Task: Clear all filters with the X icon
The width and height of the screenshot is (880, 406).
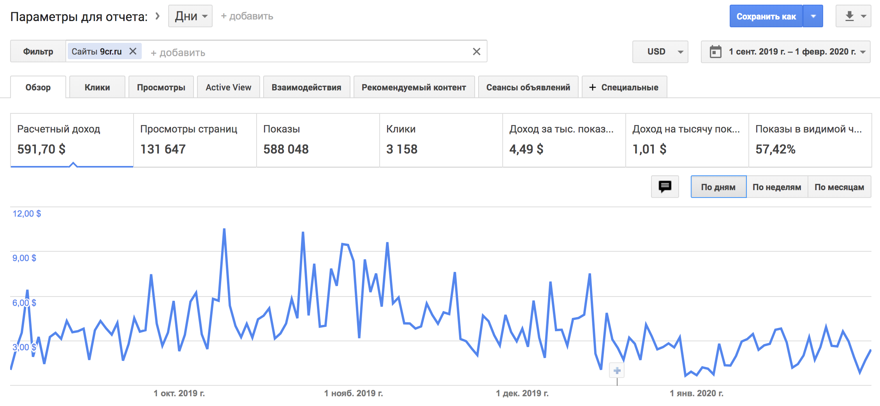Action: pos(476,51)
